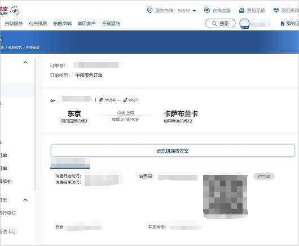The image size is (299, 246).
Task: Click the sidebar vertical scrollbar
Action: 35,124
